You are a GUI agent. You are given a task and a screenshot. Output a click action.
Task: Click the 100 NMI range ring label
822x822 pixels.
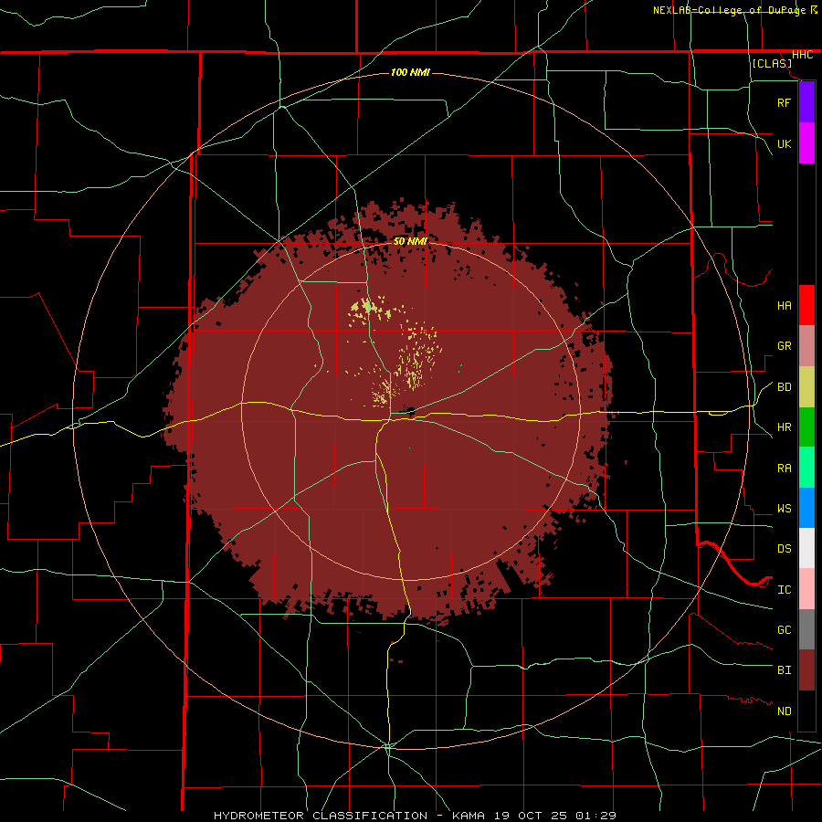[x=410, y=72]
